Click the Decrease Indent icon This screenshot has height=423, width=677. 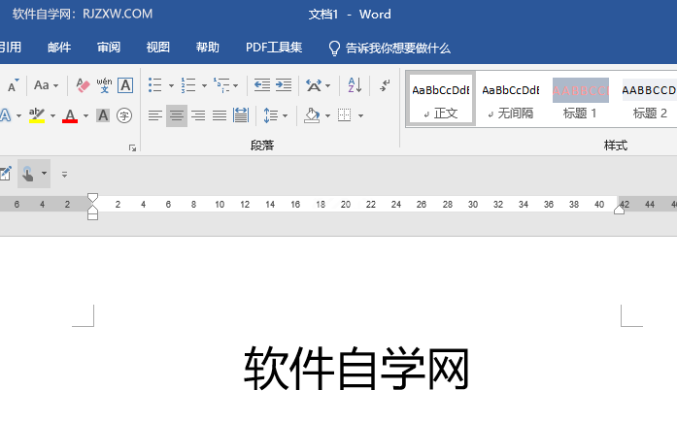tap(262, 85)
